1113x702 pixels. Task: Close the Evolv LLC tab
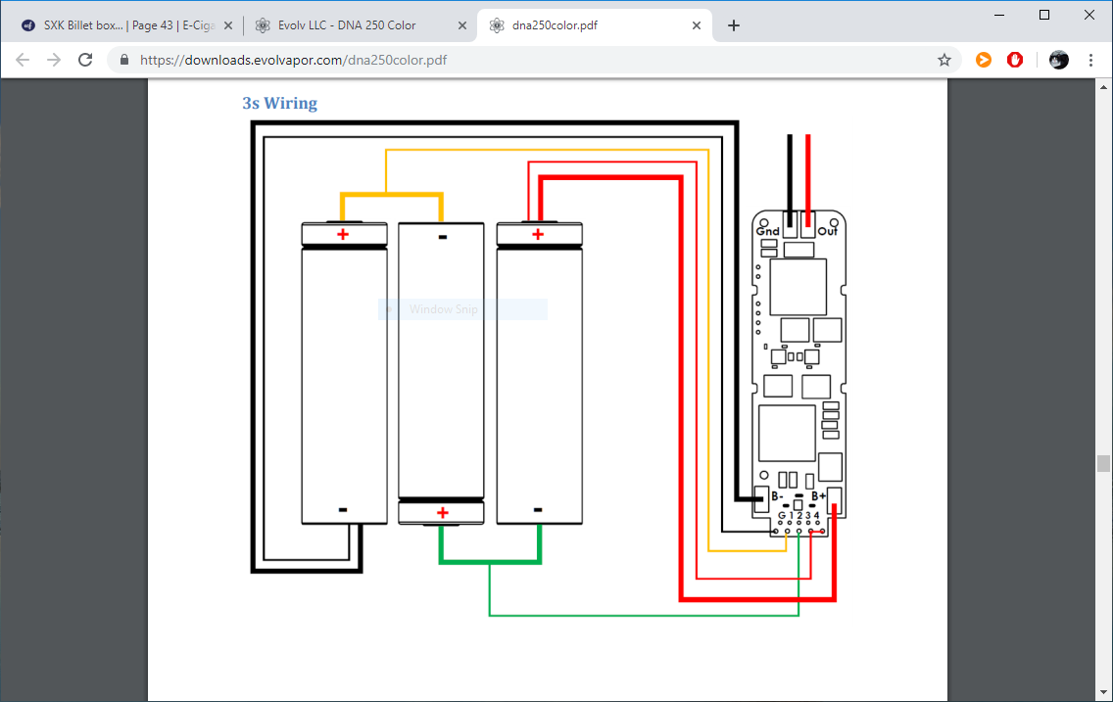pos(462,25)
